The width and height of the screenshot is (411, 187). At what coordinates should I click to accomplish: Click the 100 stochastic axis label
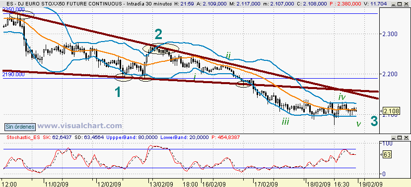click(387, 143)
